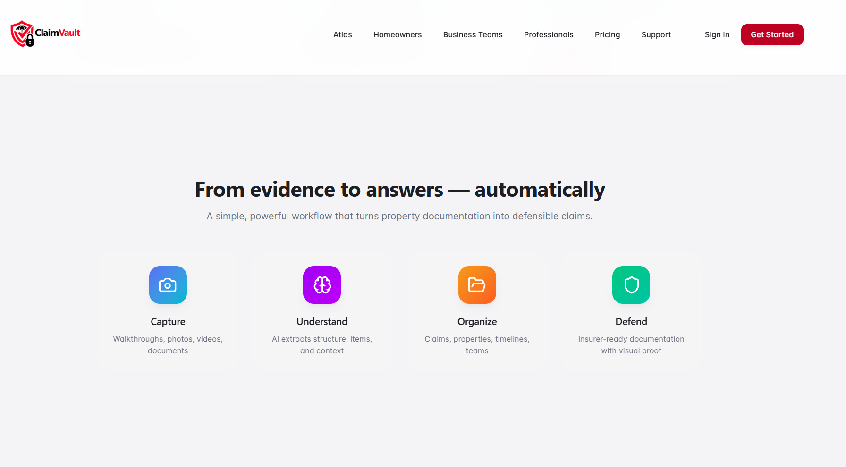This screenshot has width=846, height=467.
Task: Open the Support section
Action: 656,34
